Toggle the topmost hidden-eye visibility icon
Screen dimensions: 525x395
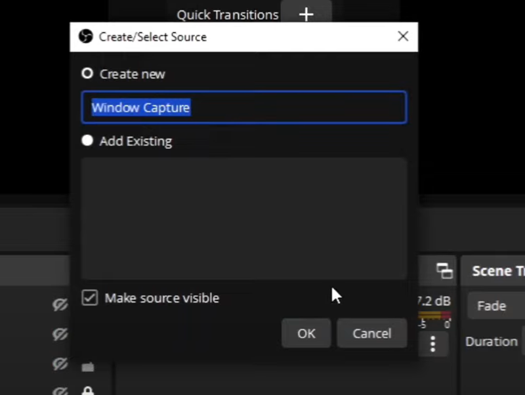tap(60, 305)
